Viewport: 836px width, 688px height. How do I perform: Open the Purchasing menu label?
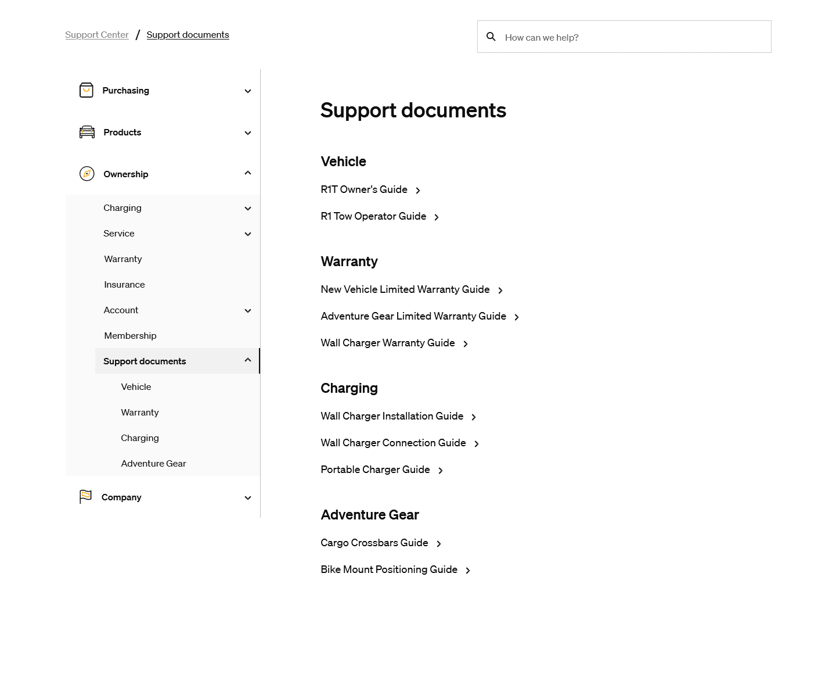pos(125,91)
